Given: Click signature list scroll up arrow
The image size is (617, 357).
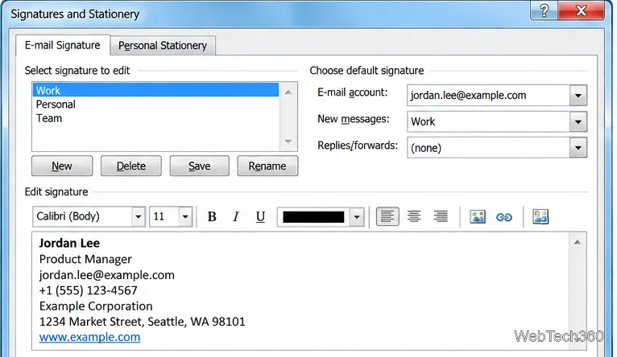Looking at the screenshot, I should click(288, 92).
